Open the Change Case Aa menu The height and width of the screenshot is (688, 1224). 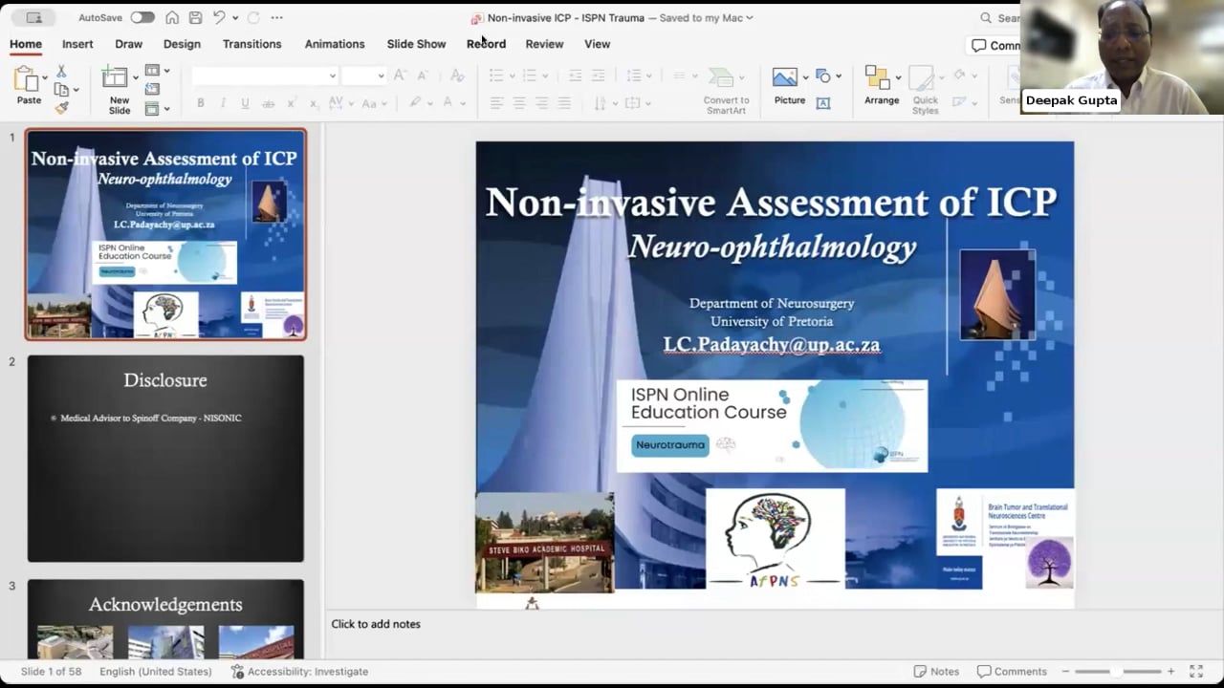click(x=369, y=103)
